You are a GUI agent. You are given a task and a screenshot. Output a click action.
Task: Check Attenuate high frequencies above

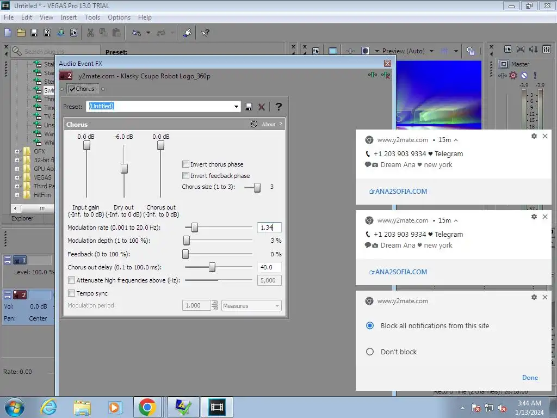pos(71,280)
